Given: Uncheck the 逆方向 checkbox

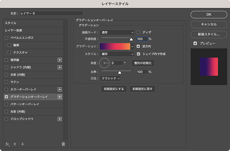Looking at the screenshot, I should 139,46.
